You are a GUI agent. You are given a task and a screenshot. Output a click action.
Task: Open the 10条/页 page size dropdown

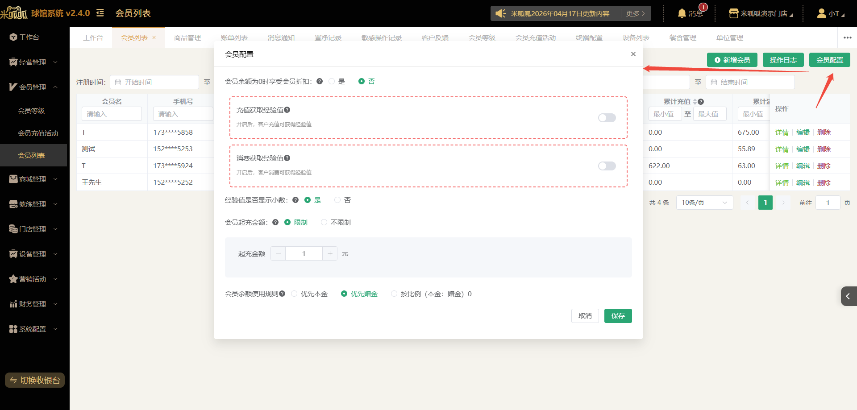(705, 203)
